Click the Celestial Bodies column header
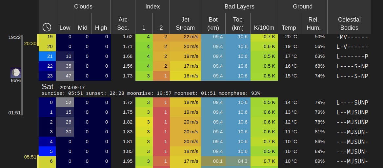 tap(349, 24)
